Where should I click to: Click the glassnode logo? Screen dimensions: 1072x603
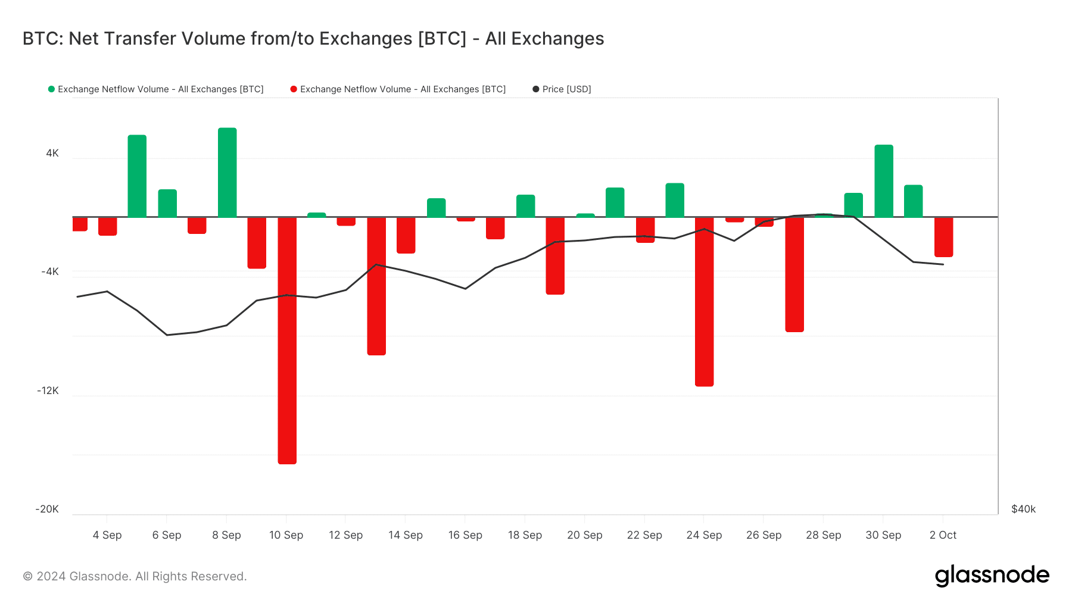[x=992, y=576]
